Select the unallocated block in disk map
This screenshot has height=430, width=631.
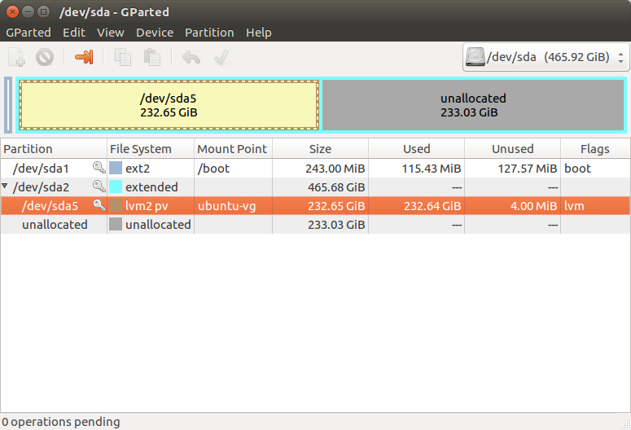473,105
